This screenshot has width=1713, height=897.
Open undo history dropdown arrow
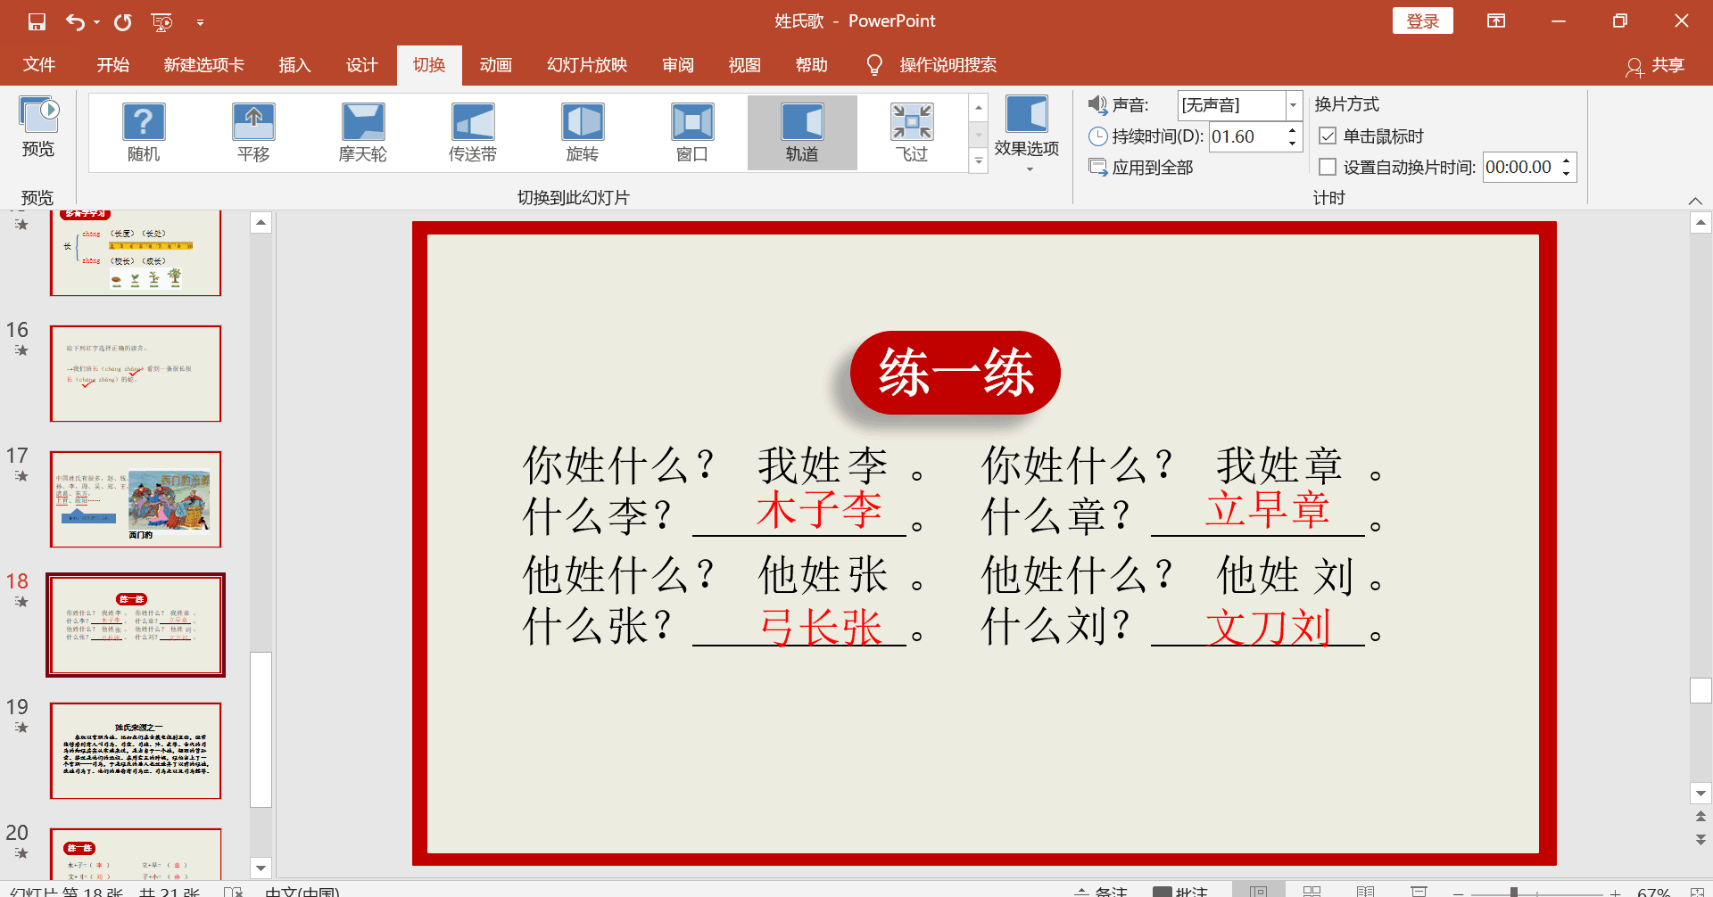tap(96, 22)
